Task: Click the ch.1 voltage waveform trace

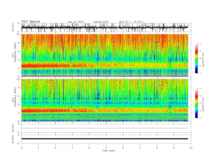Action: pyautogui.click(x=105, y=27)
